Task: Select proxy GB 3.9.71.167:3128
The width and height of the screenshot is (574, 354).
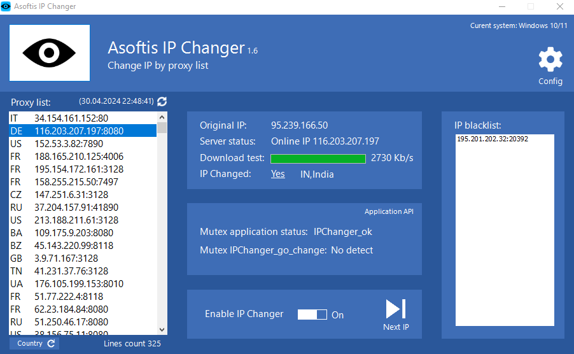Action: [x=83, y=258]
